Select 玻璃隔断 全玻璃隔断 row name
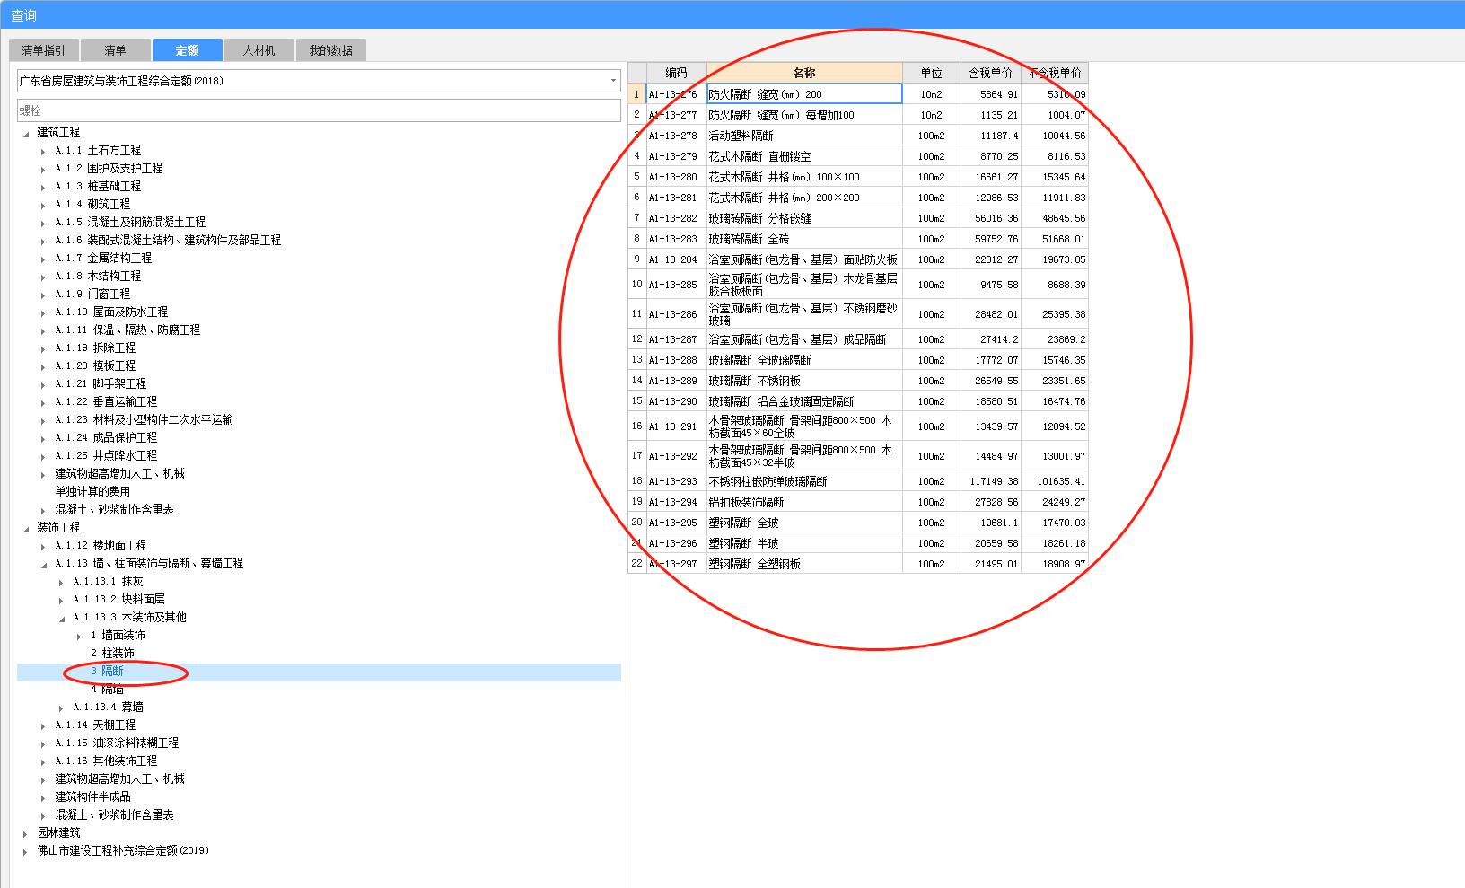The image size is (1465, 888). [804, 360]
